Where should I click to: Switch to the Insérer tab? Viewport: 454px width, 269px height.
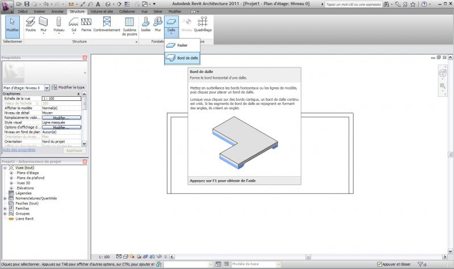click(39, 11)
